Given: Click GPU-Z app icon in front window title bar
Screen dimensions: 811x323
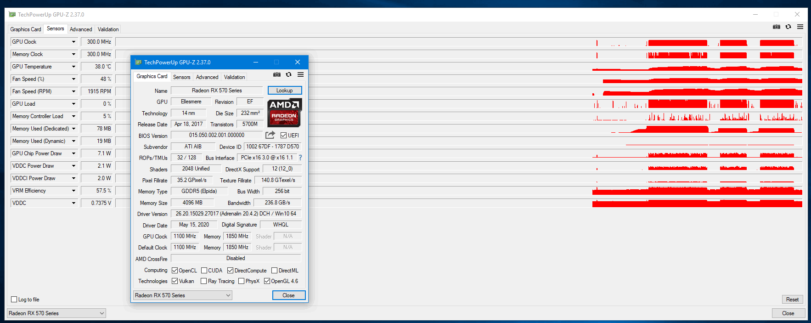Looking at the screenshot, I should [x=138, y=62].
